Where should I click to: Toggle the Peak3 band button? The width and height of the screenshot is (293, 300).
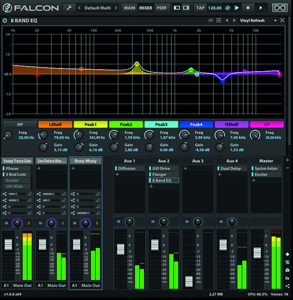coord(161,125)
